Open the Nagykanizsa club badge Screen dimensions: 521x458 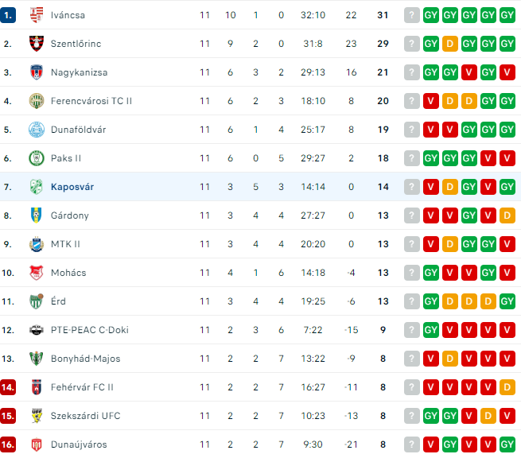point(37,72)
